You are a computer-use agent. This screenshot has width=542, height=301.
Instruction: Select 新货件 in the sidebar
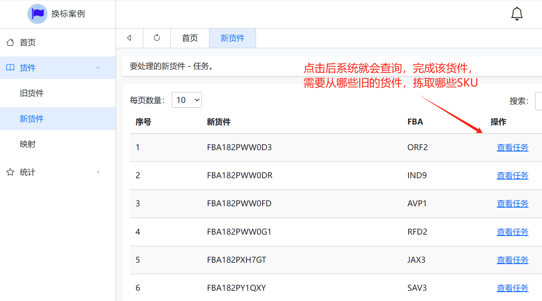[x=58, y=119]
